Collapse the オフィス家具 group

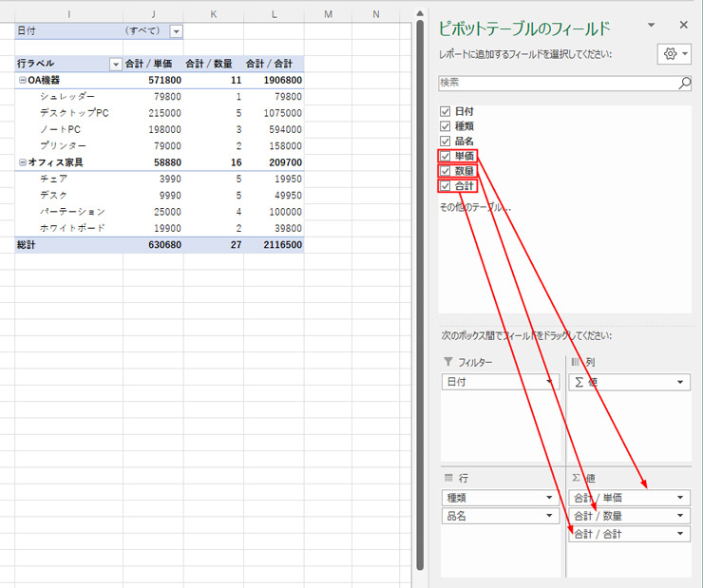pos(22,162)
